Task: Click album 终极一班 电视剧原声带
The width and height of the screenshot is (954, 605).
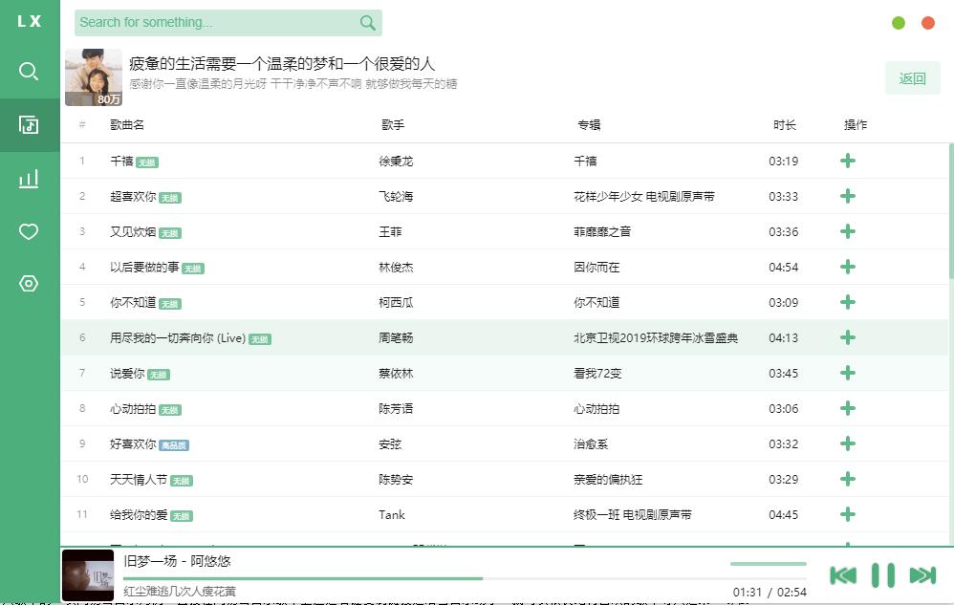Action: pos(632,514)
